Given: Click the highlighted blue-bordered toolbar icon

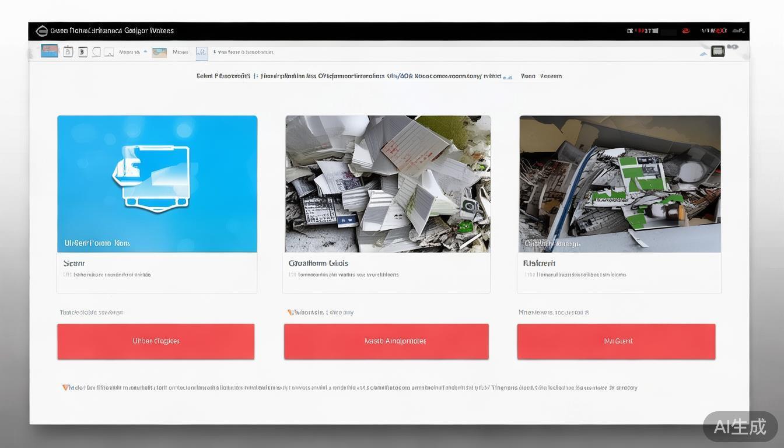Looking at the screenshot, I should [201, 52].
